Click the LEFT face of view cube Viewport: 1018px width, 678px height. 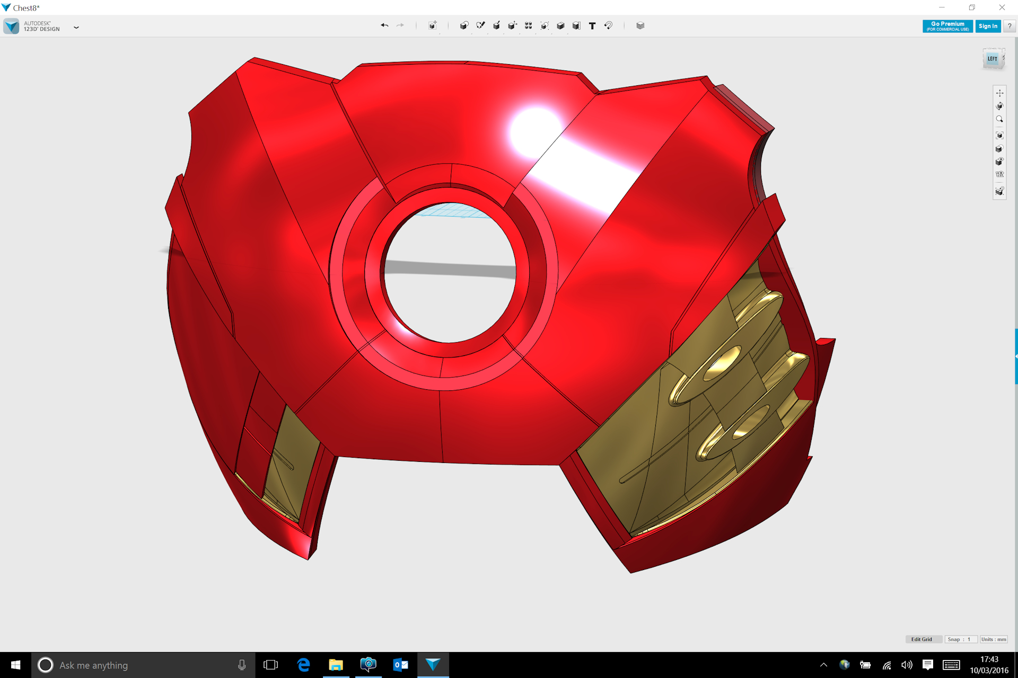click(993, 59)
